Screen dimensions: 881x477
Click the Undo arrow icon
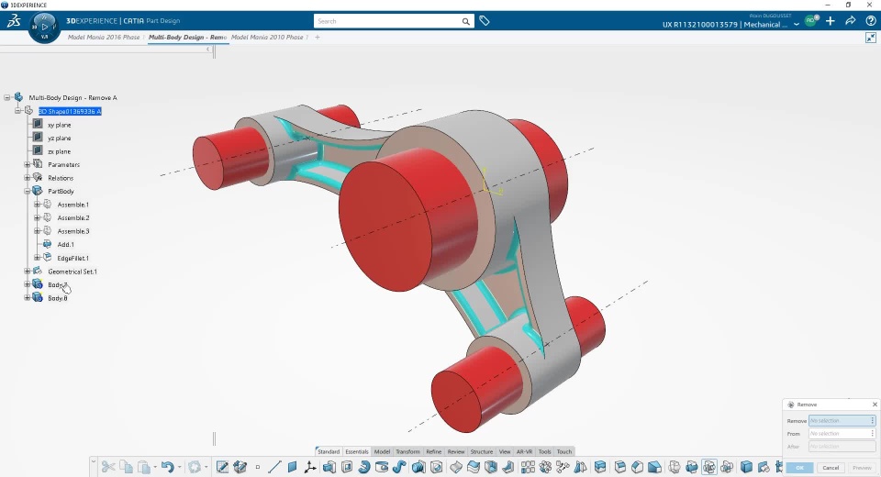(168, 467)
